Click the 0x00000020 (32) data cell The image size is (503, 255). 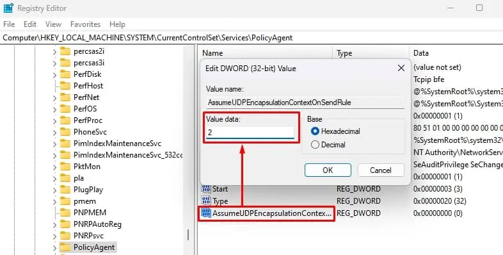(440, 201)
